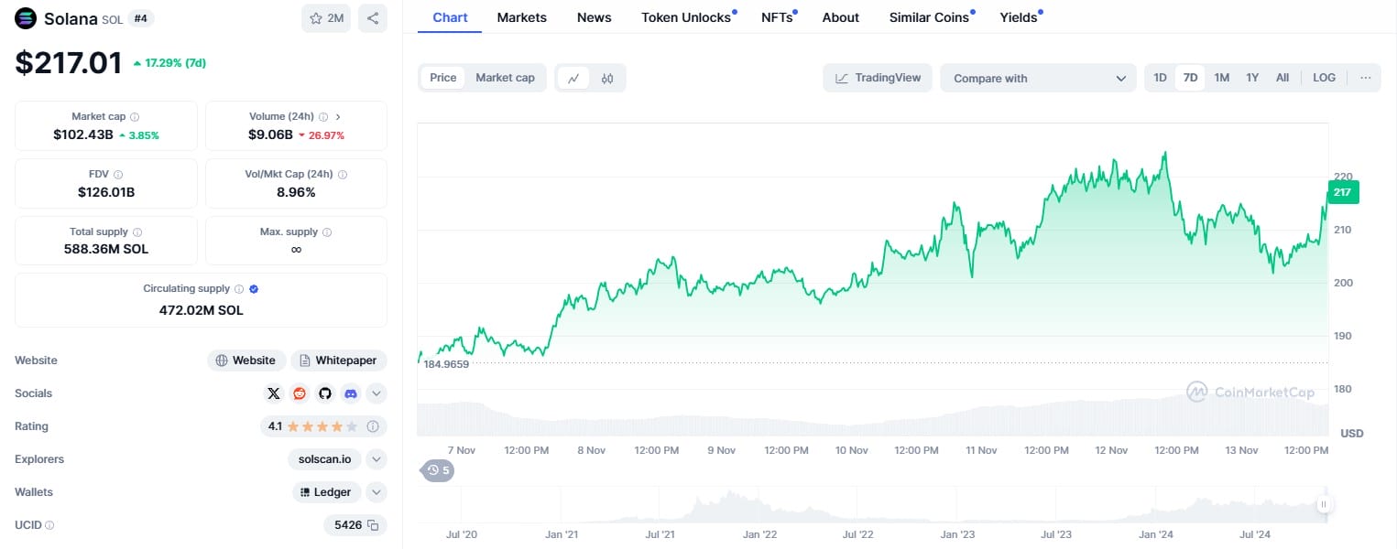Switch to the News tab
This screenshot has width=1397, height=549.
coord(595,17)
